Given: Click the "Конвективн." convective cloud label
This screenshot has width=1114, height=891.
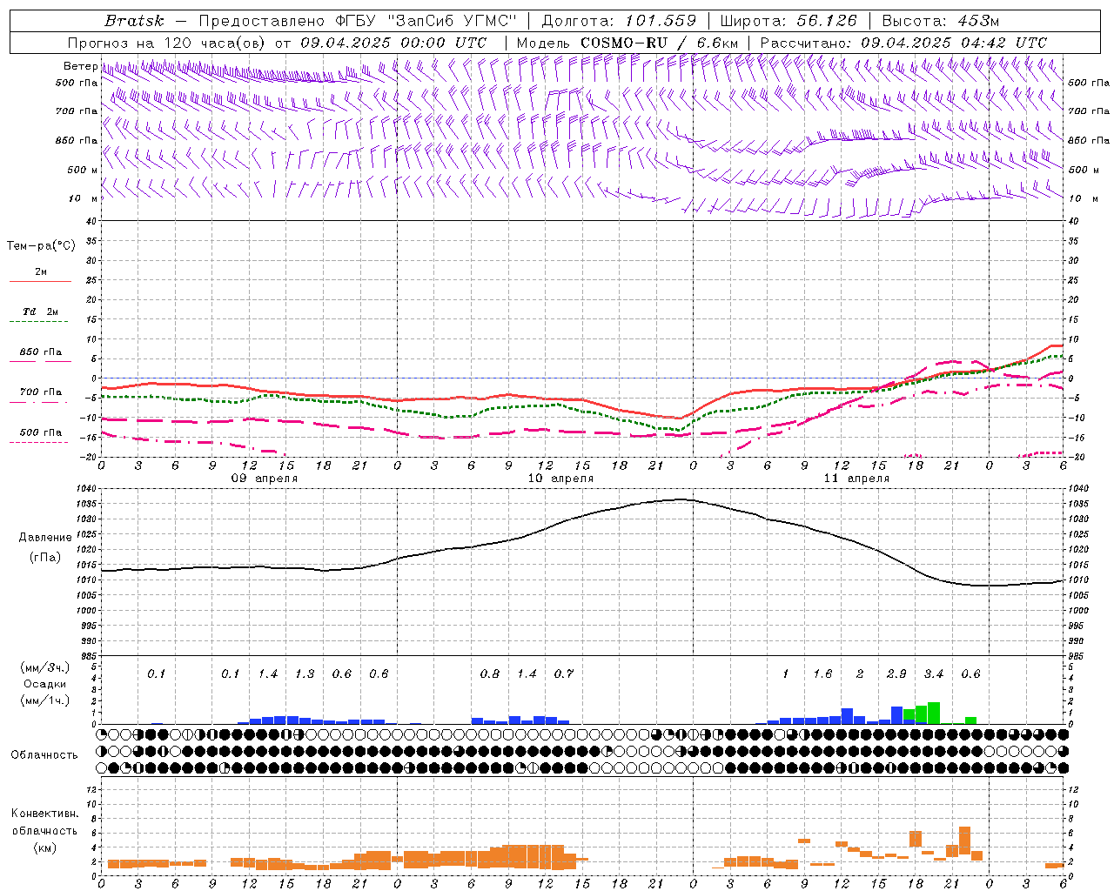Looking at the screenshot, I should point(44,814).
